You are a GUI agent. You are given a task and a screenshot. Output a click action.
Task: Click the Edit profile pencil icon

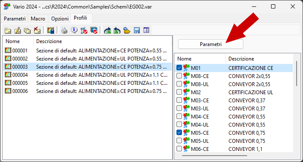(x=18, y=30)
